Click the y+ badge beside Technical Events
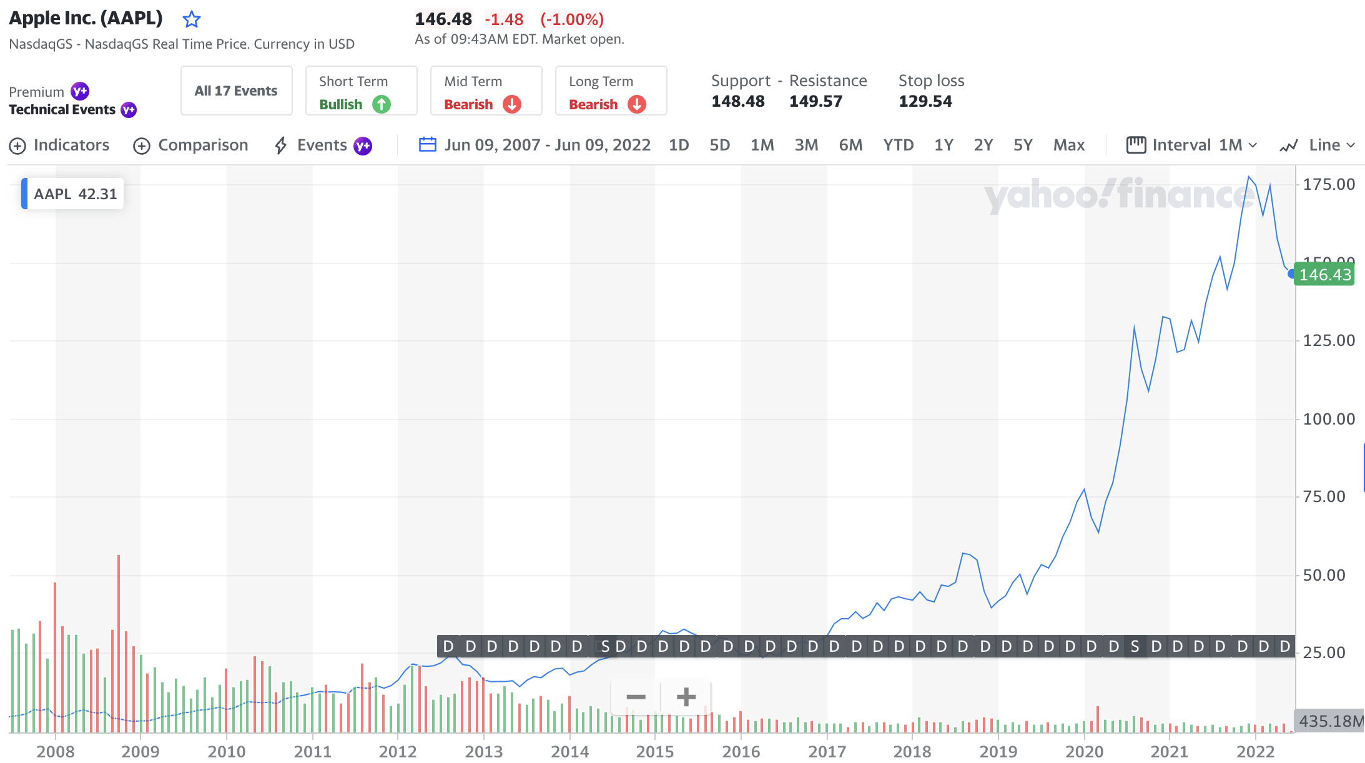Image resolution: width=1365 pixels, height=763 pixels. pyautogui.click(x=129, y=110)
